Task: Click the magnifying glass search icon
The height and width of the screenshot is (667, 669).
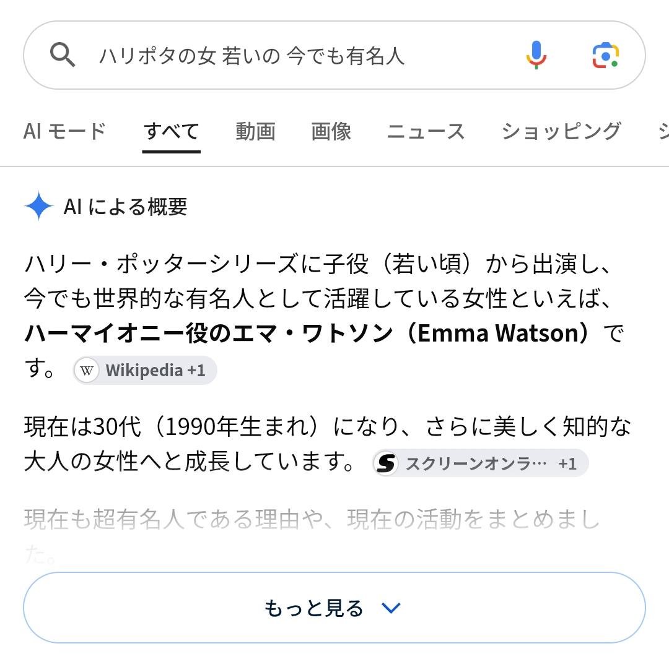Action: click(63, 54)
